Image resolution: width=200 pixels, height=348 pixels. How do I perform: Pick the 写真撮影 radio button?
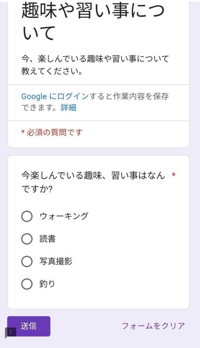(27, 261)
